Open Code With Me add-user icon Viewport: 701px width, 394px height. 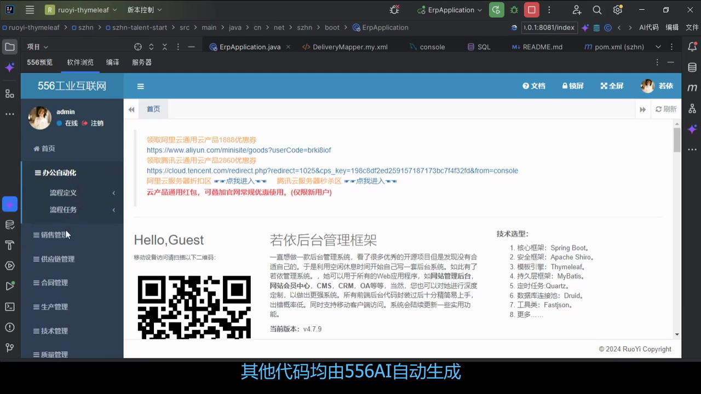[x=577, y=10]
